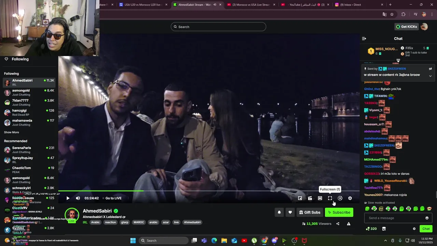The width and height of the screenshot is (437, 246).
Task: Open the playback speed circular icon
Action: pos(340,198)
